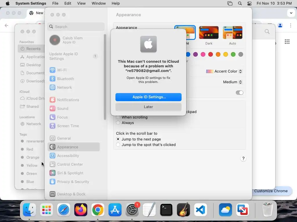Open the Window menu
This screenshot has width=297, height=222.
[99, 3]
